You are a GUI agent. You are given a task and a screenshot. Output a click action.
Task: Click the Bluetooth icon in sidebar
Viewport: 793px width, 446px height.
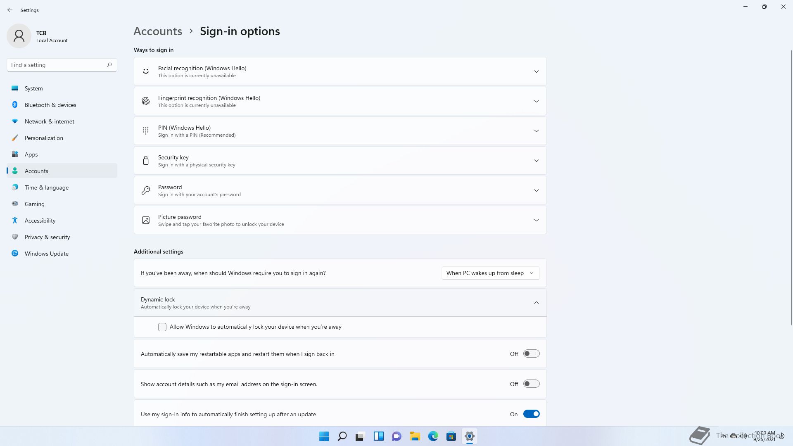point(15,104)
